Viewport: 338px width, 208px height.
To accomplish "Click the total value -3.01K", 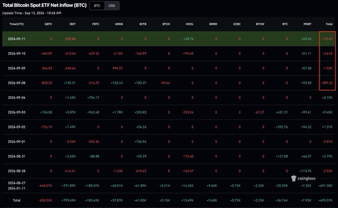I will coord(328,141).
